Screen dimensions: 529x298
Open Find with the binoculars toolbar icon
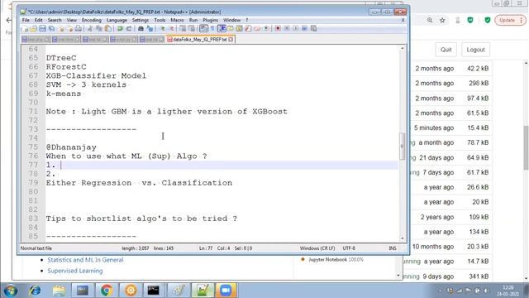click(x=141, y=29)
